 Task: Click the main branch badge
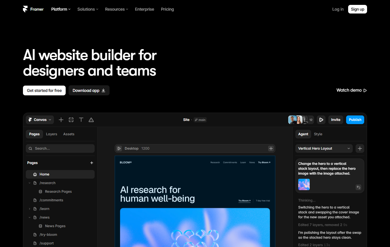(200, 120)
